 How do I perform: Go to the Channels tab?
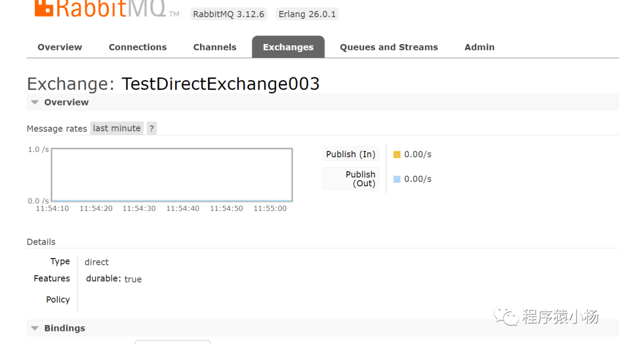click(x=215, y=47)
